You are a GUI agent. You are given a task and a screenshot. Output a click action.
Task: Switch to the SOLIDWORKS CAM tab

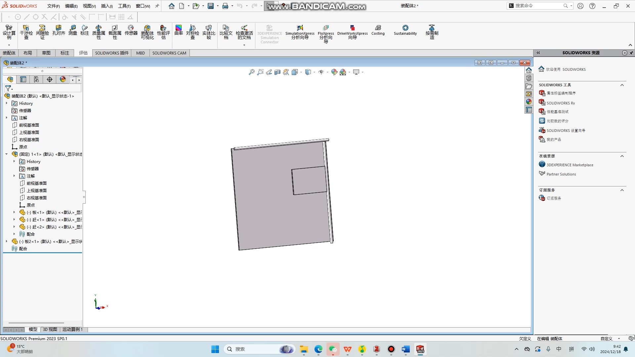click(x=169, y=53)
